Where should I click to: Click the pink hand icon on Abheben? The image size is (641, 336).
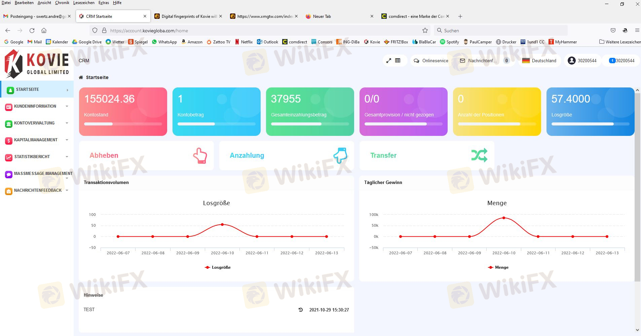tap(200, 156)
